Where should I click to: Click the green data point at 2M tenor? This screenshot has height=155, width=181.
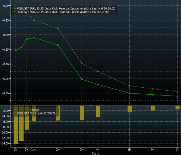58,45
